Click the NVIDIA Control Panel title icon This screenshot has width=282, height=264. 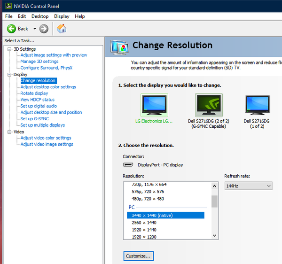[x=8, y=6]
